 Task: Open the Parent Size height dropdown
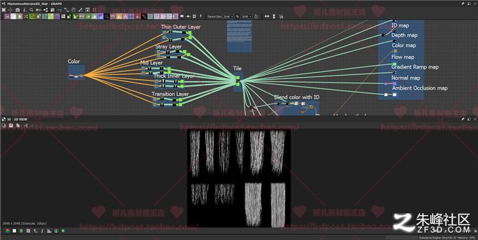pos(246,17)
